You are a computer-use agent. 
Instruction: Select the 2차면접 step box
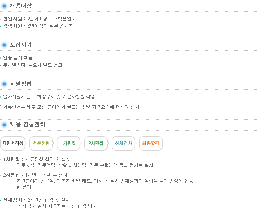96,143
